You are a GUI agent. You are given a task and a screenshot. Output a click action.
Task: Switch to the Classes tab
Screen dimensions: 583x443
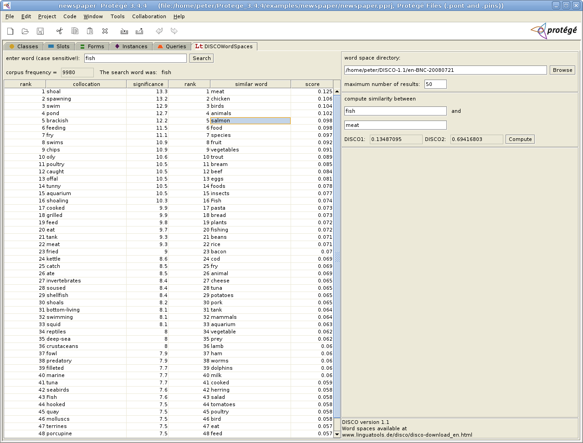click(x=24, y=46)
